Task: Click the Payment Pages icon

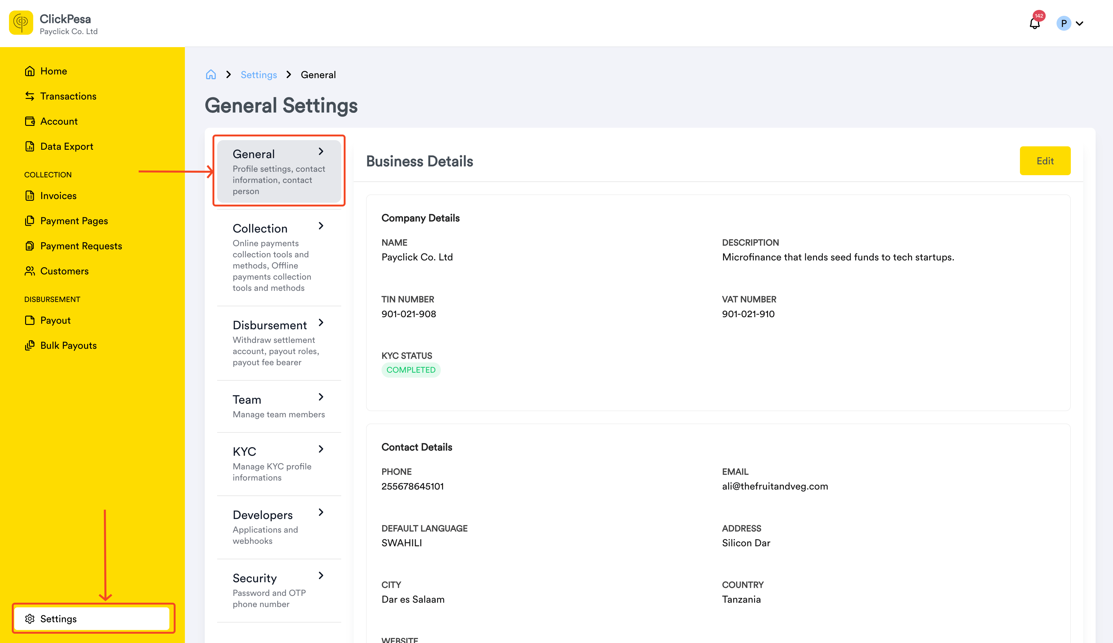Action: pos(29,221)
